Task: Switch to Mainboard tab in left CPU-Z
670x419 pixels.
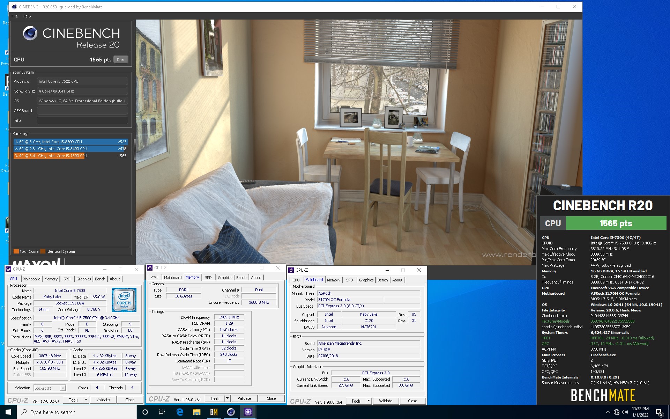Action: (31, 279)
